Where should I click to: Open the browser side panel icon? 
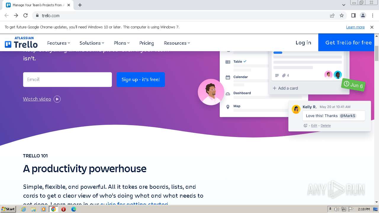click(x=354, y=16)
